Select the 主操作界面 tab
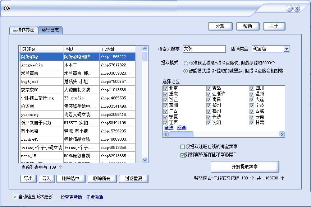311x207 pixels. (24, 30)
